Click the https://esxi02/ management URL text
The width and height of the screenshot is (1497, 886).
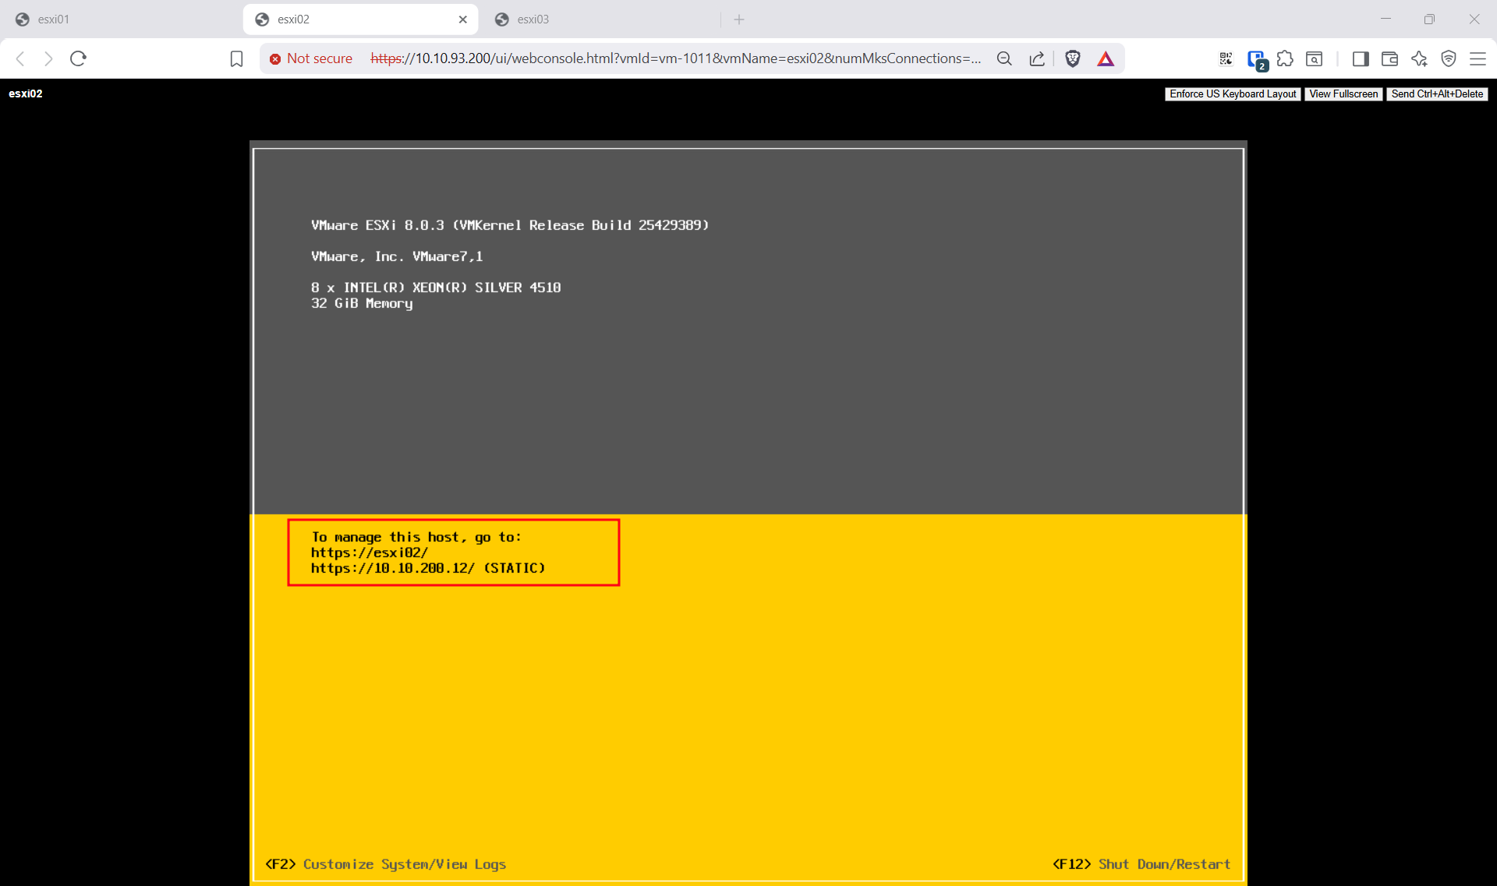pyautogui.click(x=370, y=552)
